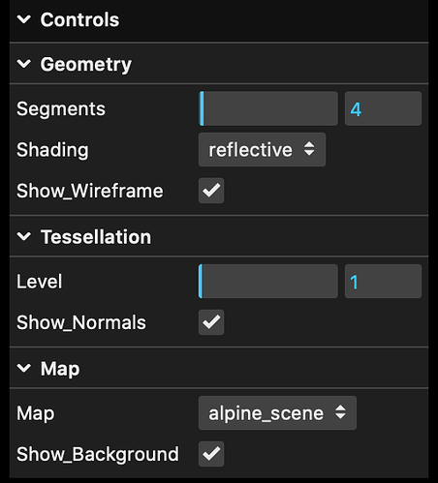Open the Map dropdown set to alpine_scene
The image size is (438, 483).
[277, 413]
